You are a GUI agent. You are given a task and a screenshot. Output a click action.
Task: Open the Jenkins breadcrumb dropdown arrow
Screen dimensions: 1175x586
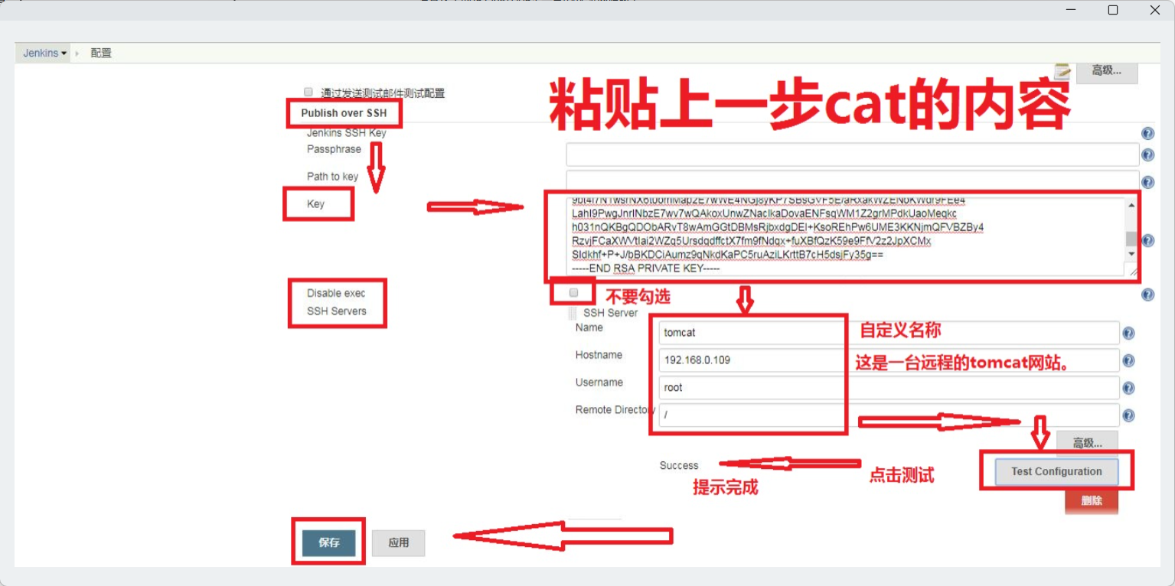[x=64, y=54]
